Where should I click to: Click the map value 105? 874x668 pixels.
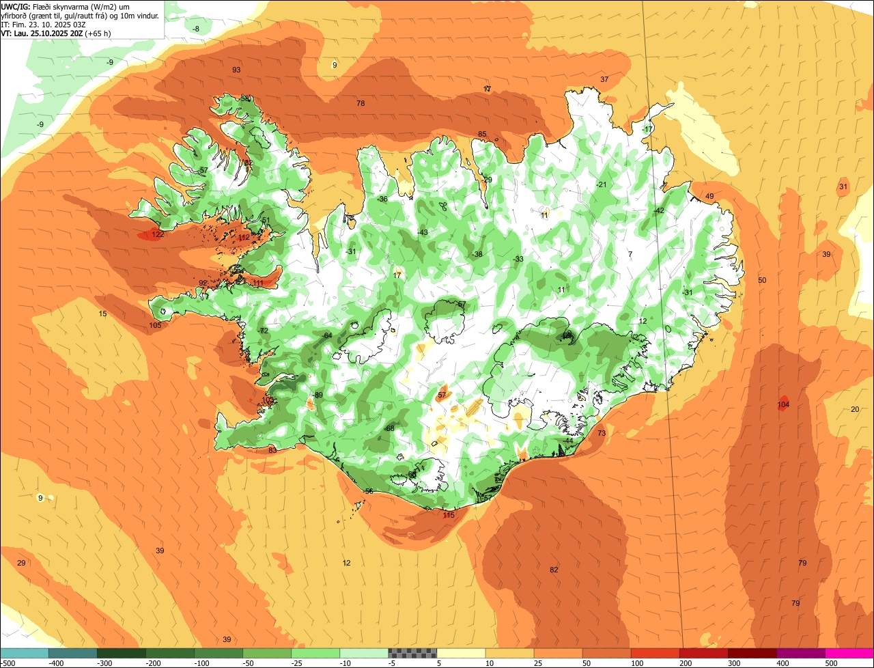(155, 325)
